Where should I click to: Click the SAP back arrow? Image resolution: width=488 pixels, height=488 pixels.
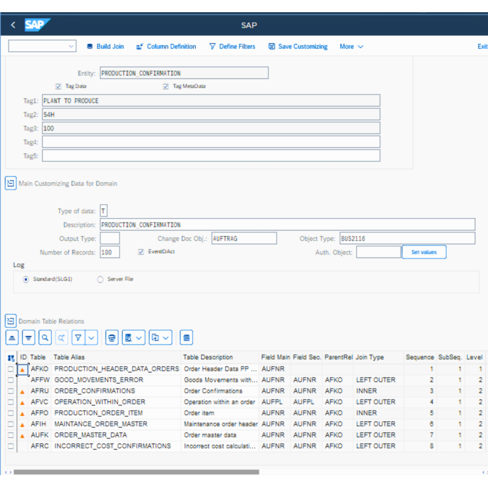(13, 25)
